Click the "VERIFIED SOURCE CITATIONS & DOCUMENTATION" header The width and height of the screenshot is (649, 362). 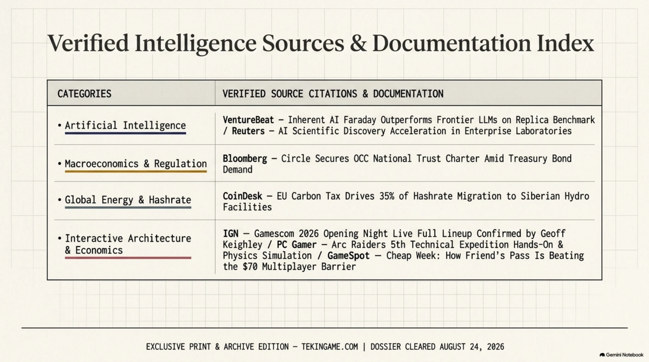pyautogui.click(x=333, y=94)
